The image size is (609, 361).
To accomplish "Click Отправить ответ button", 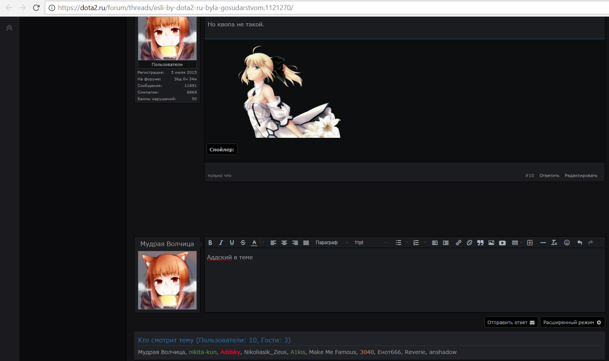I will pyautogui.click(x=511, y=322).
